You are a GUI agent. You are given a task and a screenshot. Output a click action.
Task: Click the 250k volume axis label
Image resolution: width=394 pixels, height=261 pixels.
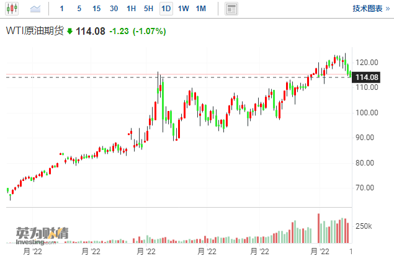364,226
